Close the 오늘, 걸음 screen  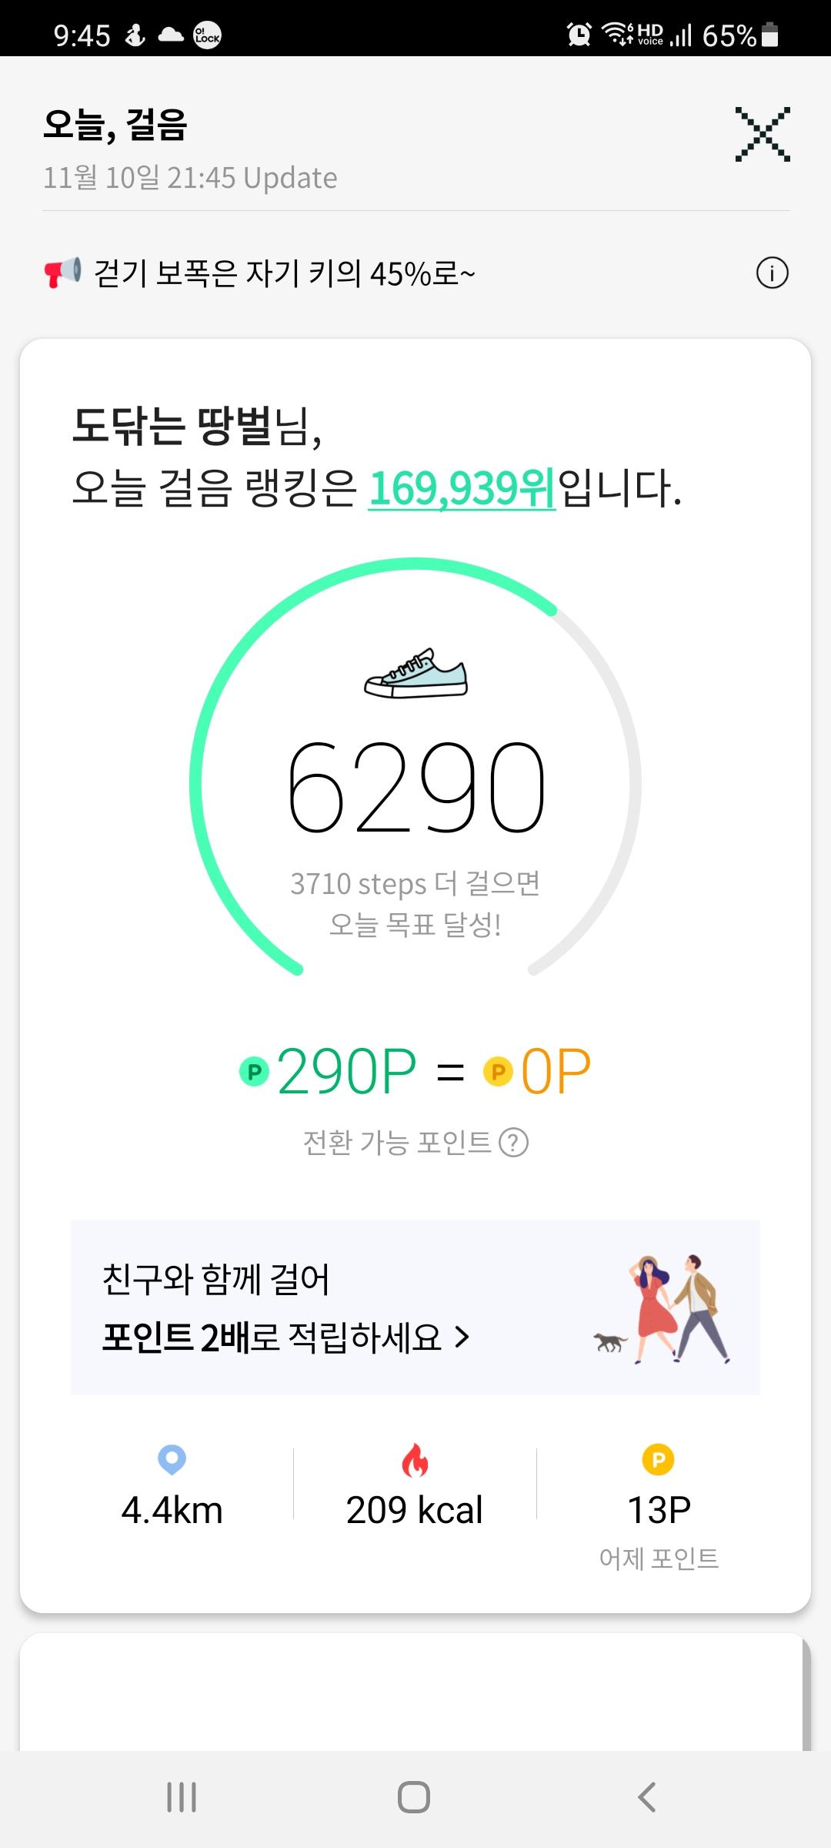(762, 134)
